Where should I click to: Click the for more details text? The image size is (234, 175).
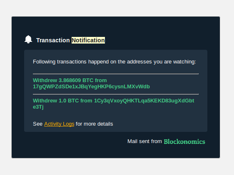pyautogui.click(x=95, y=124)
